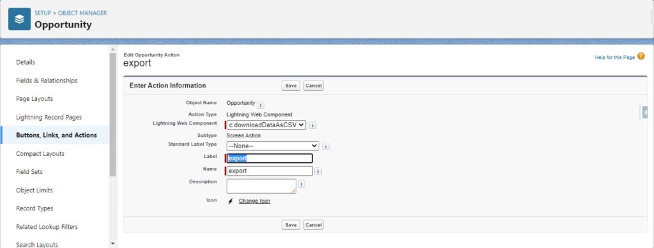The height and width of the screenshot is (248, 654).
Task: Click info icon next to Name field
Action: coord(318,171)
